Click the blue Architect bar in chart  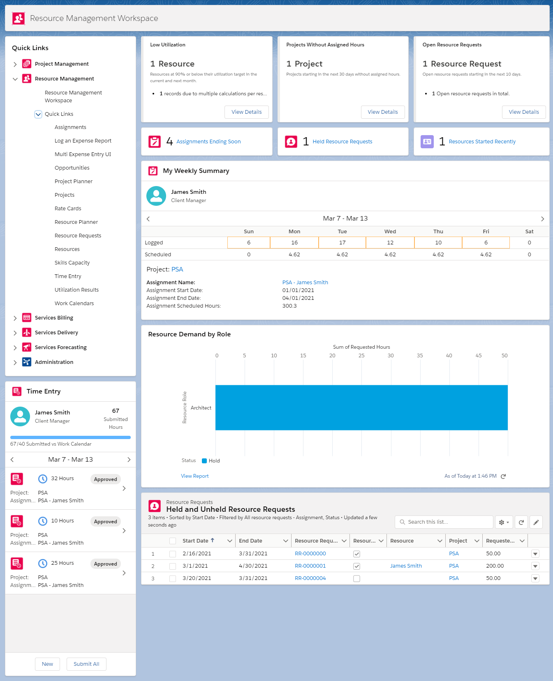[361, 407]
